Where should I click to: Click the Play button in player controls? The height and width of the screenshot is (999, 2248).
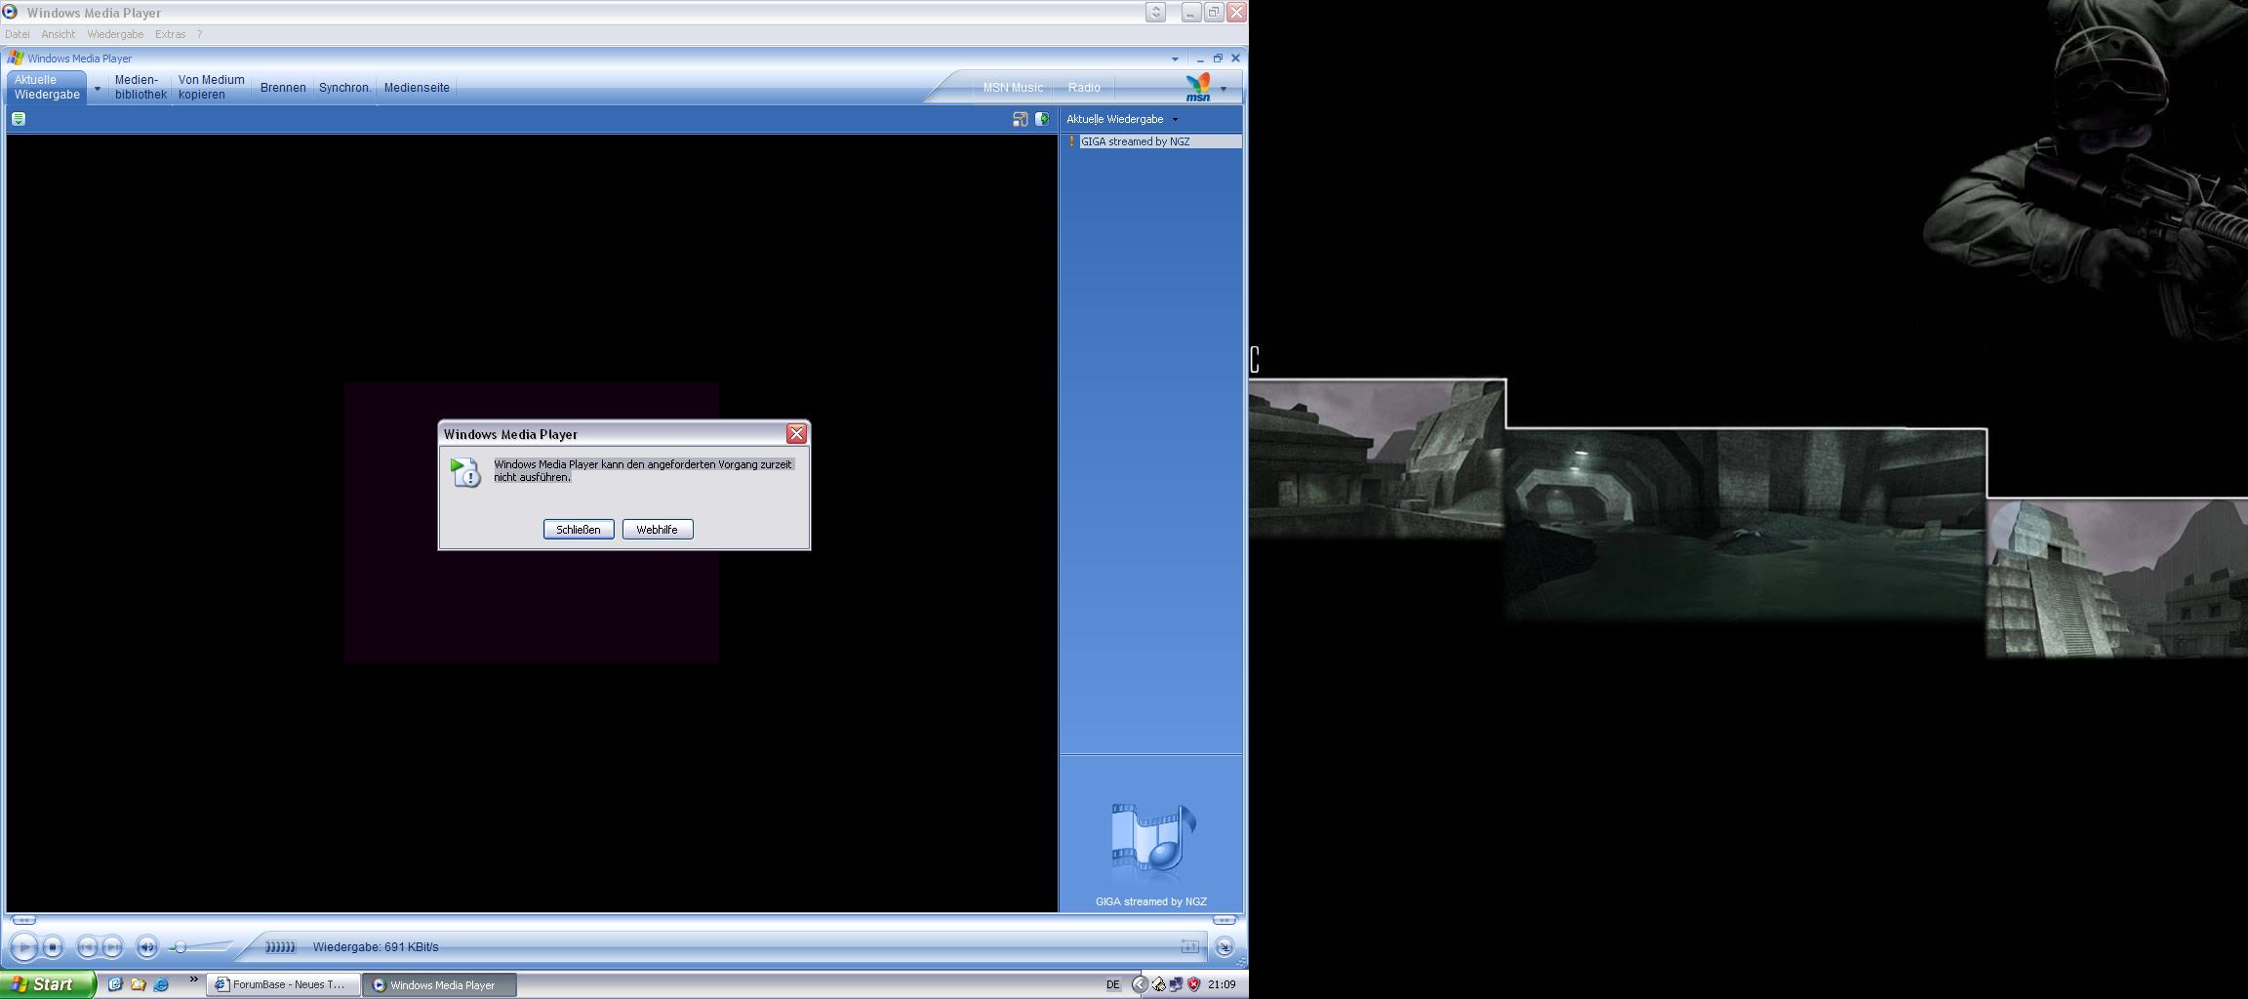[24, 946]
